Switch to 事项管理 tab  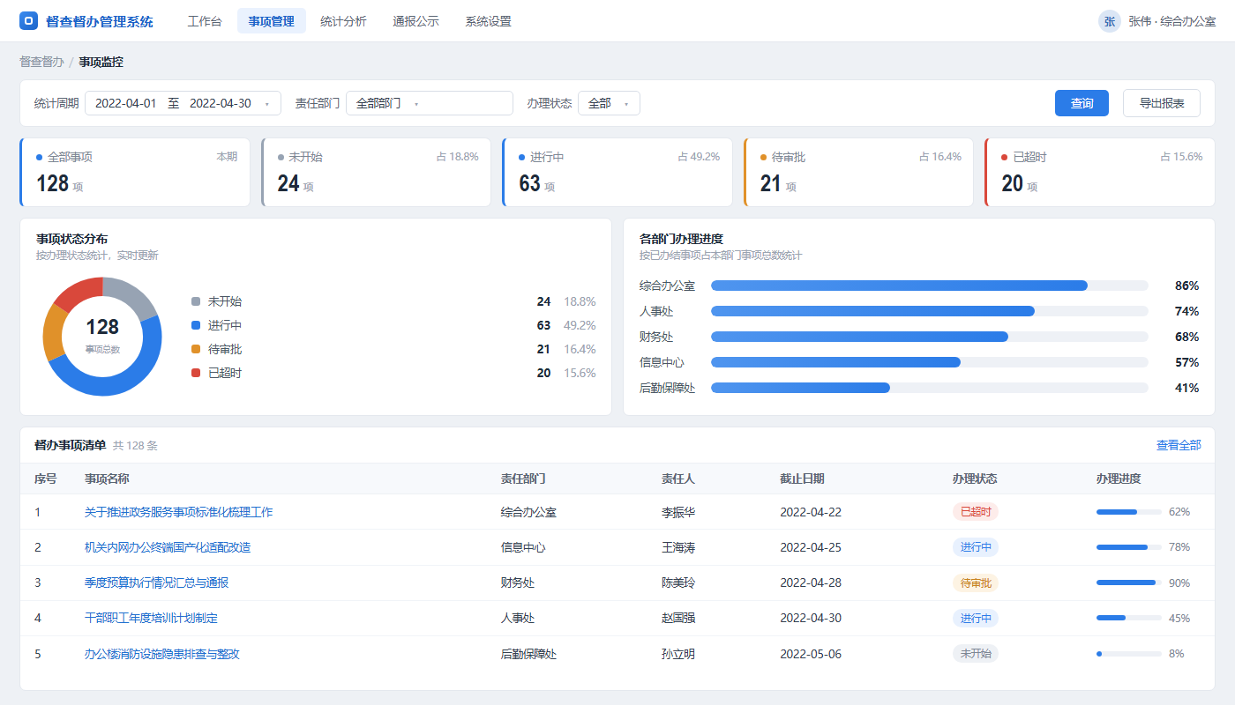tap(272, 21)
